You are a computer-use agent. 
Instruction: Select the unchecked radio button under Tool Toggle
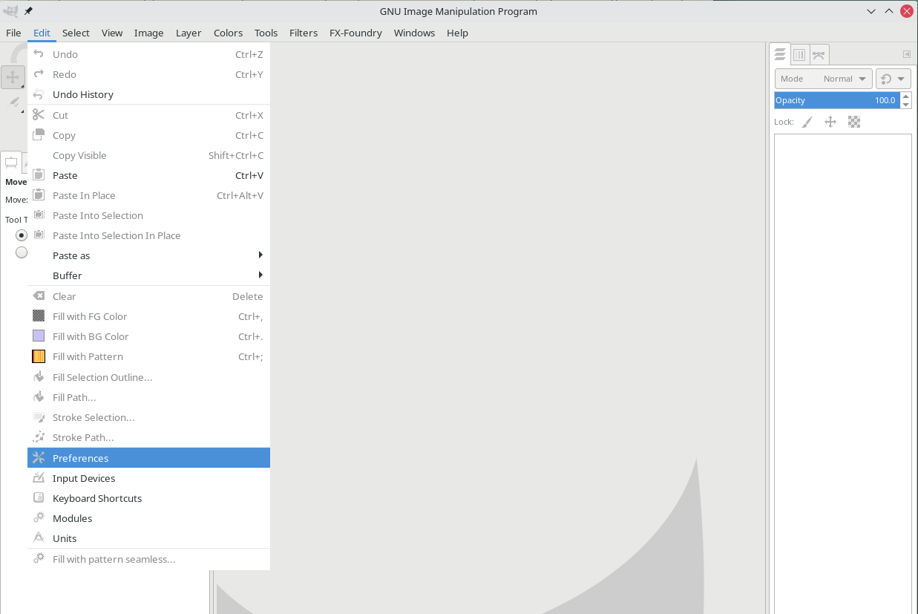pos(22,252)
